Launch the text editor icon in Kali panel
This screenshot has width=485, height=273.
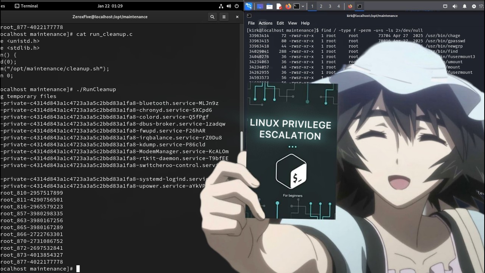click(x=279, y=6)
